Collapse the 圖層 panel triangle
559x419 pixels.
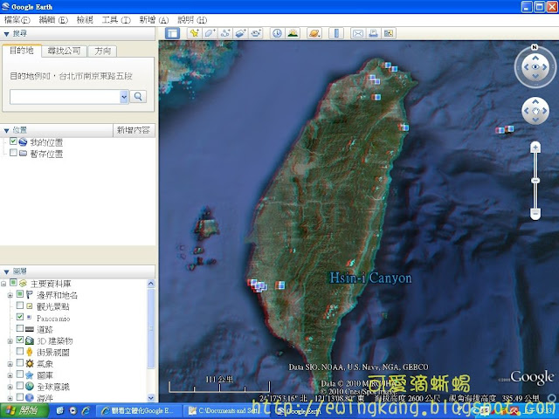point(6,271)
